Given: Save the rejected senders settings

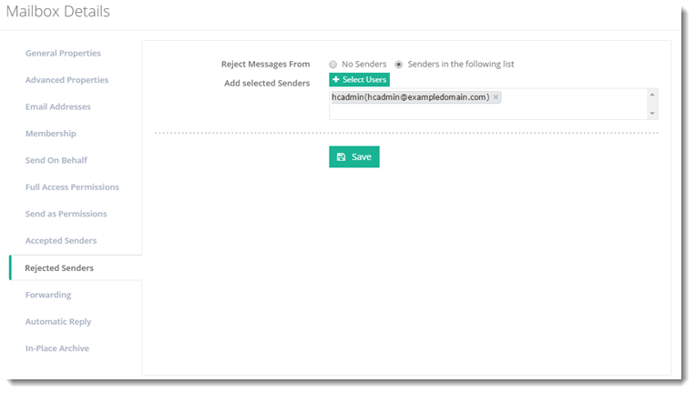Looking at the screenshot, I should click(354, 156).
